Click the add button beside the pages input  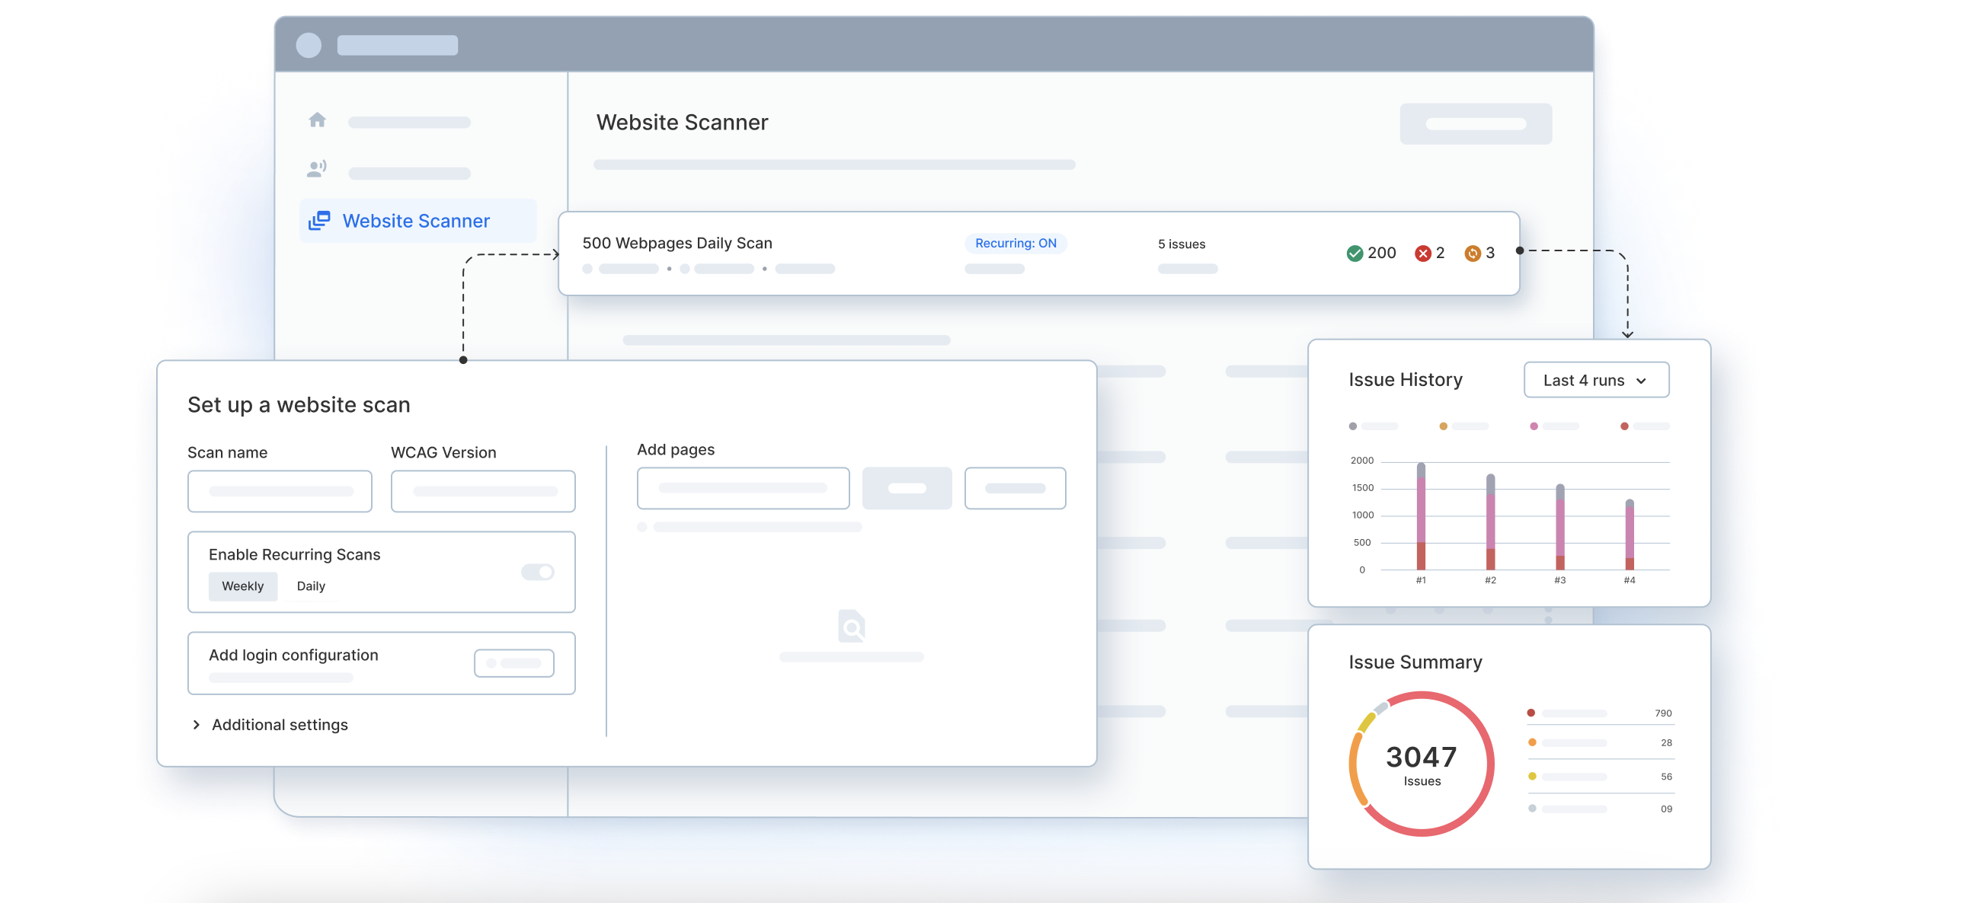907,488
